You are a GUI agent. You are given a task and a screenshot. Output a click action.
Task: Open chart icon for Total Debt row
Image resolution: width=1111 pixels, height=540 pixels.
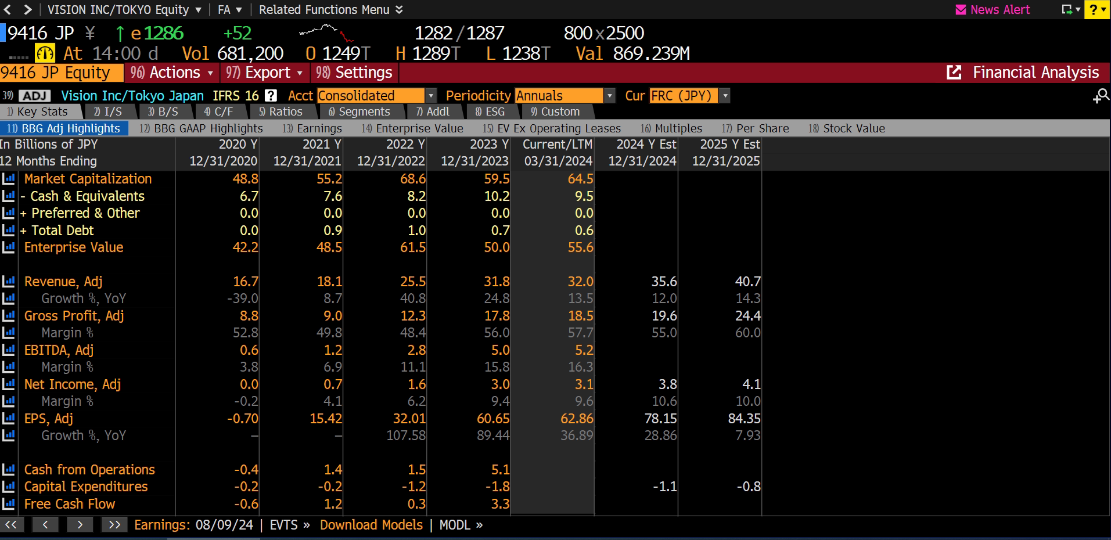9,231
